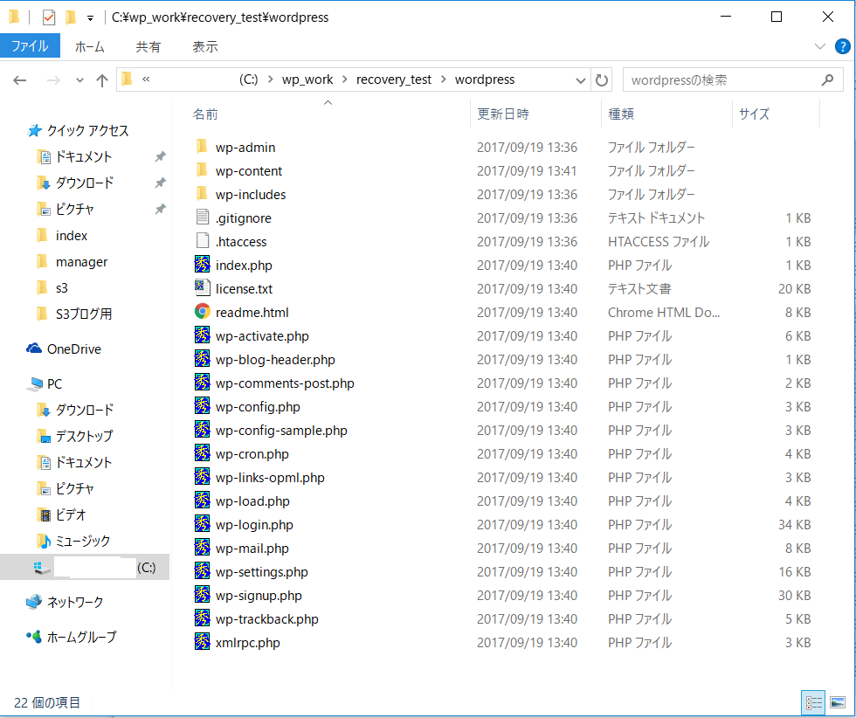Open the index folder in Quick Access
Viewport: 856px width, 718px height.
point(72,236)
